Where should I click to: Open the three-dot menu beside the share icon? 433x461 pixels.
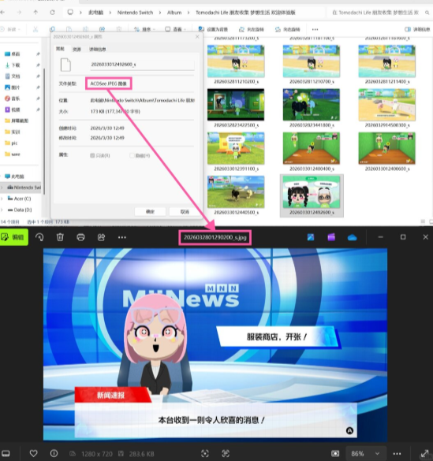[121, 237]
